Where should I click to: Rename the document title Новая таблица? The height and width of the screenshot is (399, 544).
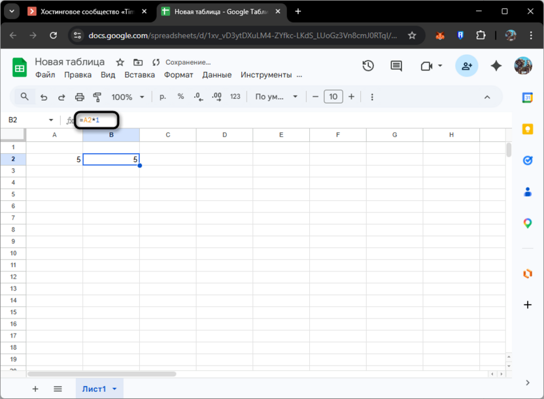(x=70, y=61)
